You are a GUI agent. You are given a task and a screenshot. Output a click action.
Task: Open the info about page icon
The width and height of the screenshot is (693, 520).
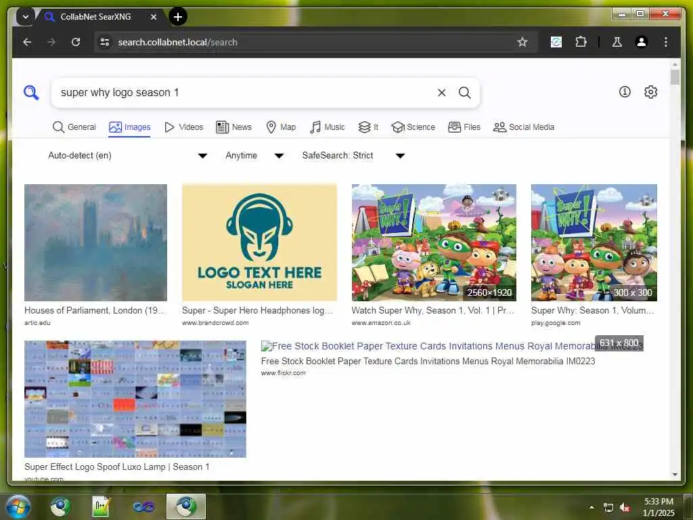click(x=625, y=92)
